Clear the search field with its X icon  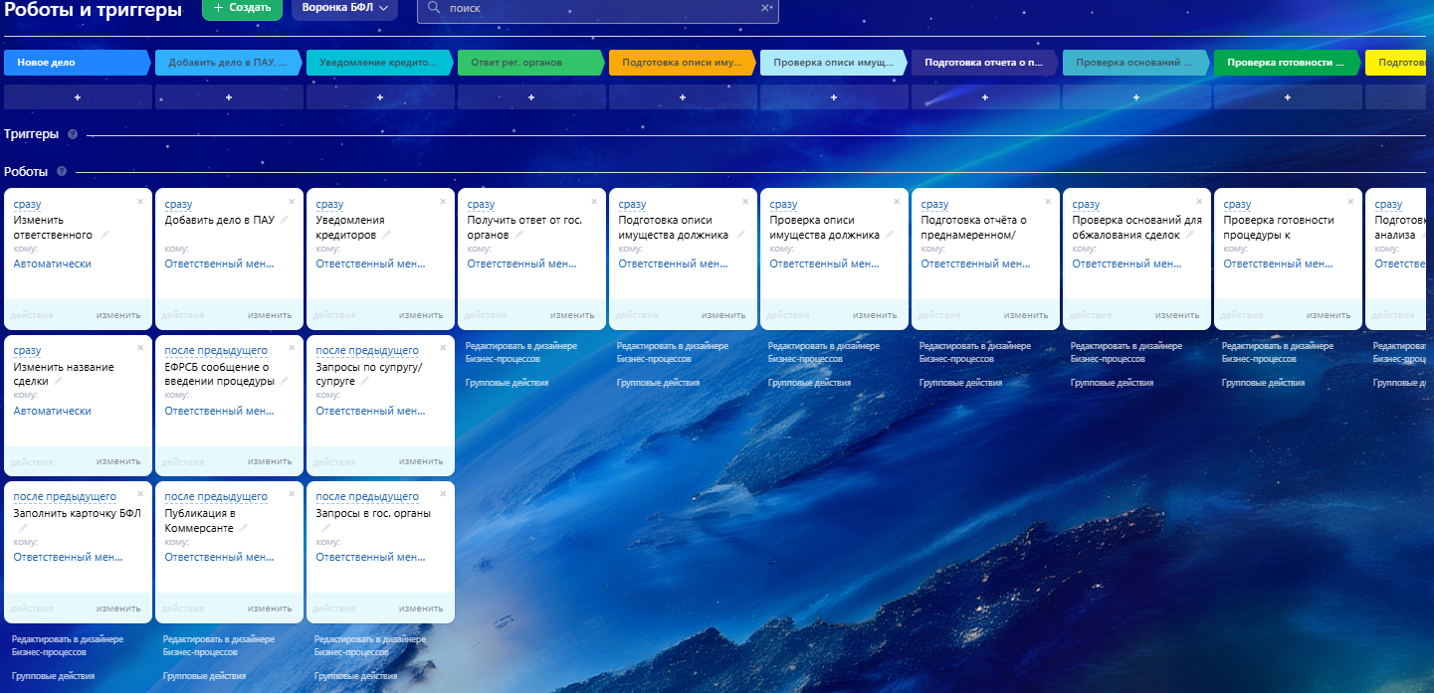point(766,8)
